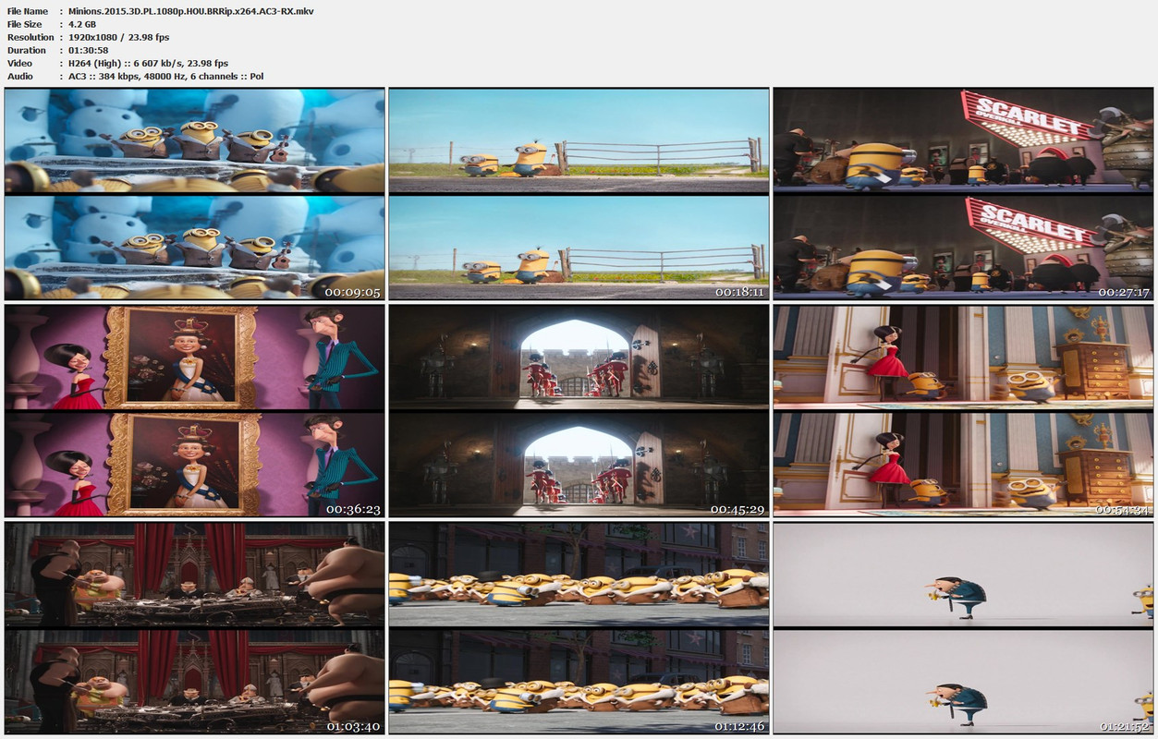Select the thumbnail timestamped 00:09:05

195,193
